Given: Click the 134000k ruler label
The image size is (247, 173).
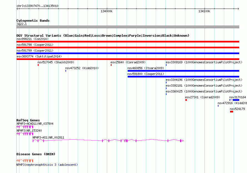Looking at the screenshot, I should (107, 11).
